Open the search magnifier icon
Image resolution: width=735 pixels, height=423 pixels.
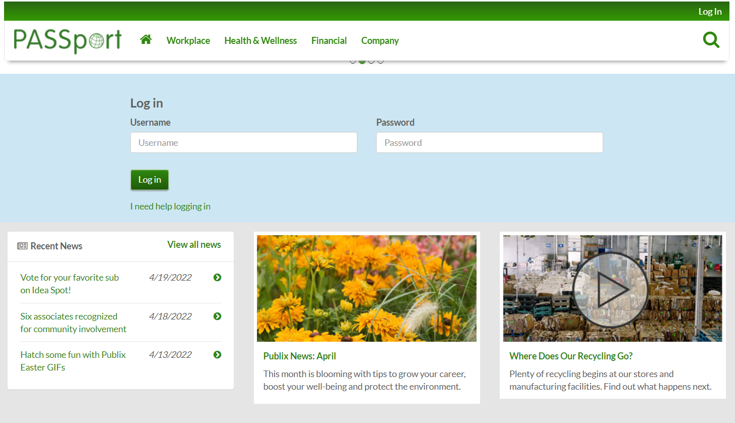click(x=711, y=39)
